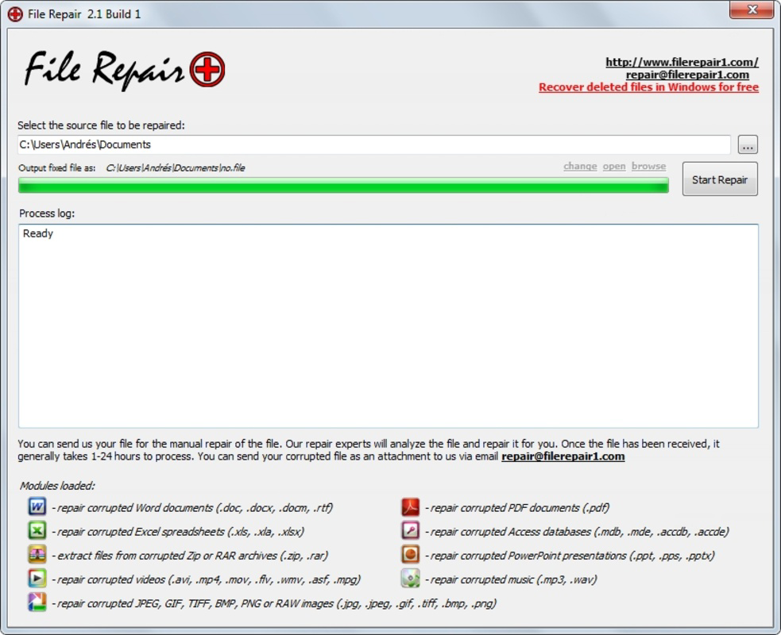Click the Excel spreadsheets module icon

pos(37,530)
